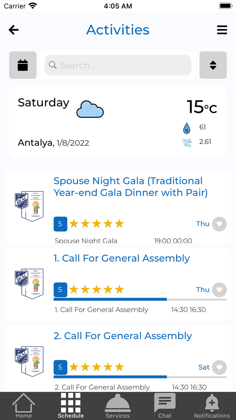236x420 pixels.
Task: Tap the Schedule grid icon in bottom bar
Action: pos(70,402)
